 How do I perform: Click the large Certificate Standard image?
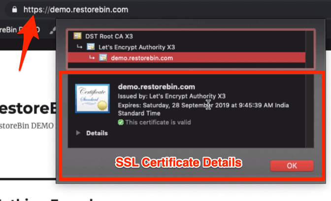click(x=92, y=99)
